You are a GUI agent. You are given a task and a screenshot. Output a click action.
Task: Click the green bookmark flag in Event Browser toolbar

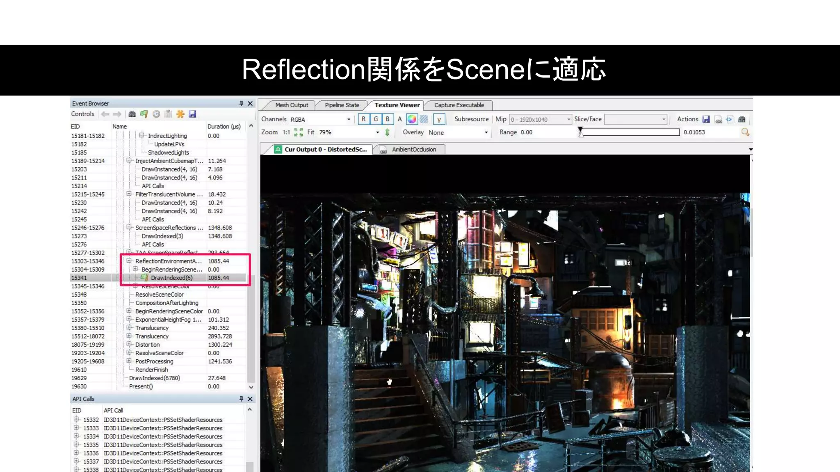point(144,114)
